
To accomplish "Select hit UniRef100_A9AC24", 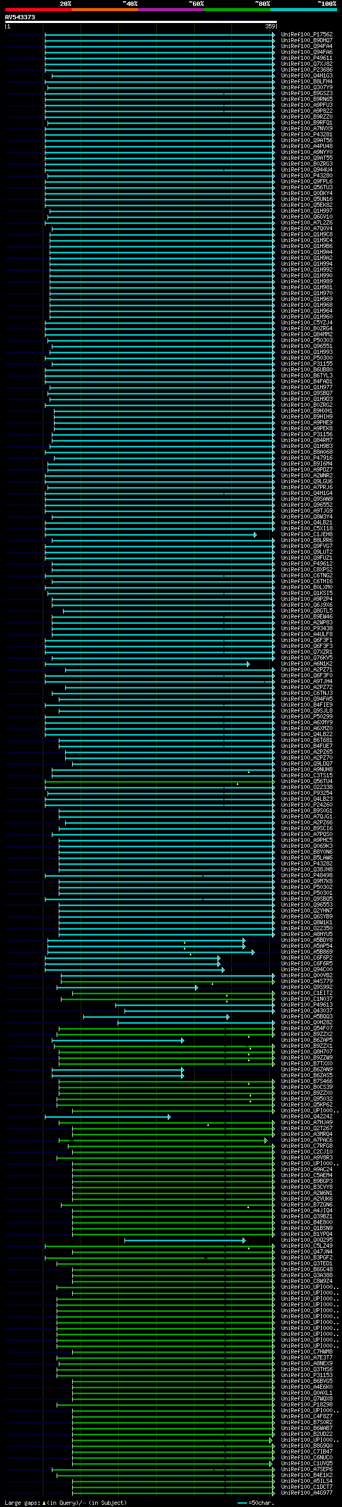I will [x=306, y=1170].
